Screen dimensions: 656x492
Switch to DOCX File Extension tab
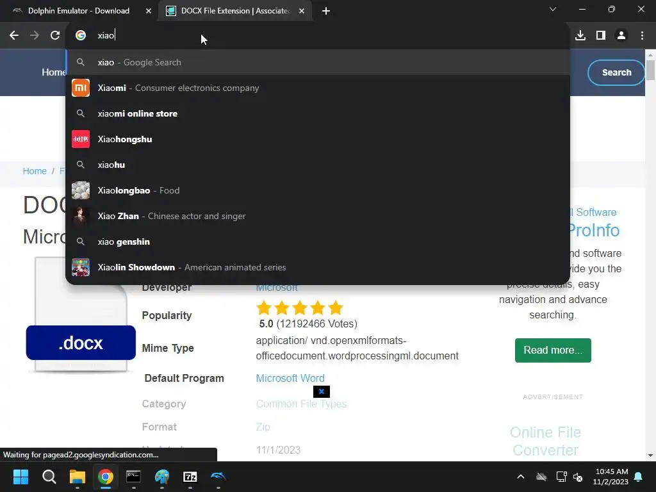click(x=236, y=11)
